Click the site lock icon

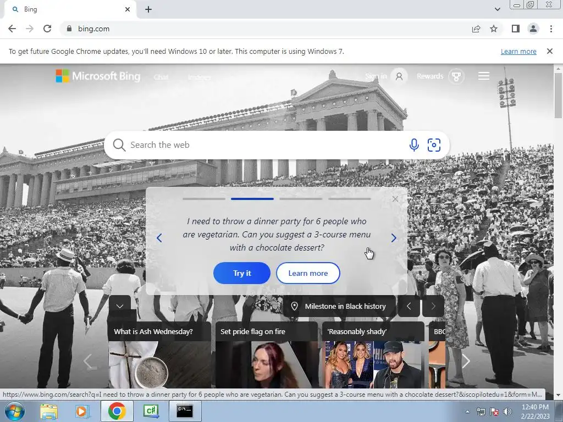69,29
